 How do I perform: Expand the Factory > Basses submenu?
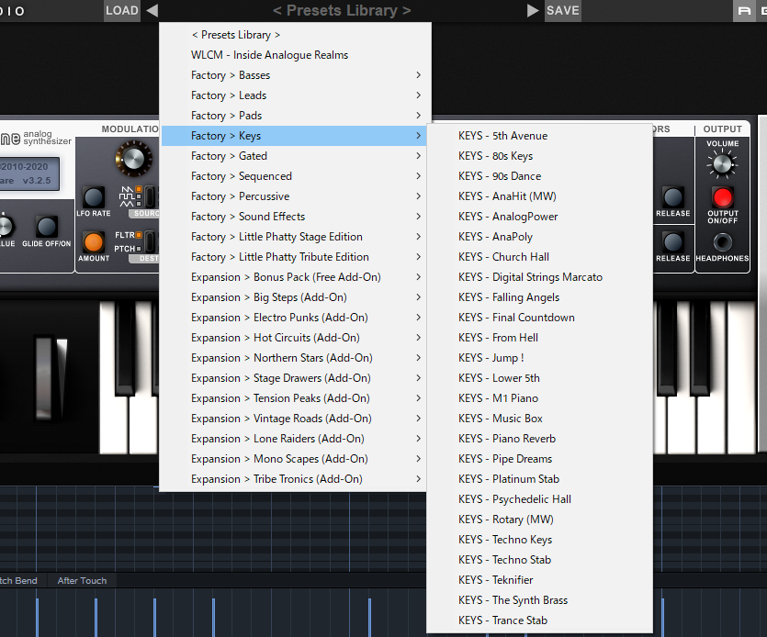[x=294, y=75]
